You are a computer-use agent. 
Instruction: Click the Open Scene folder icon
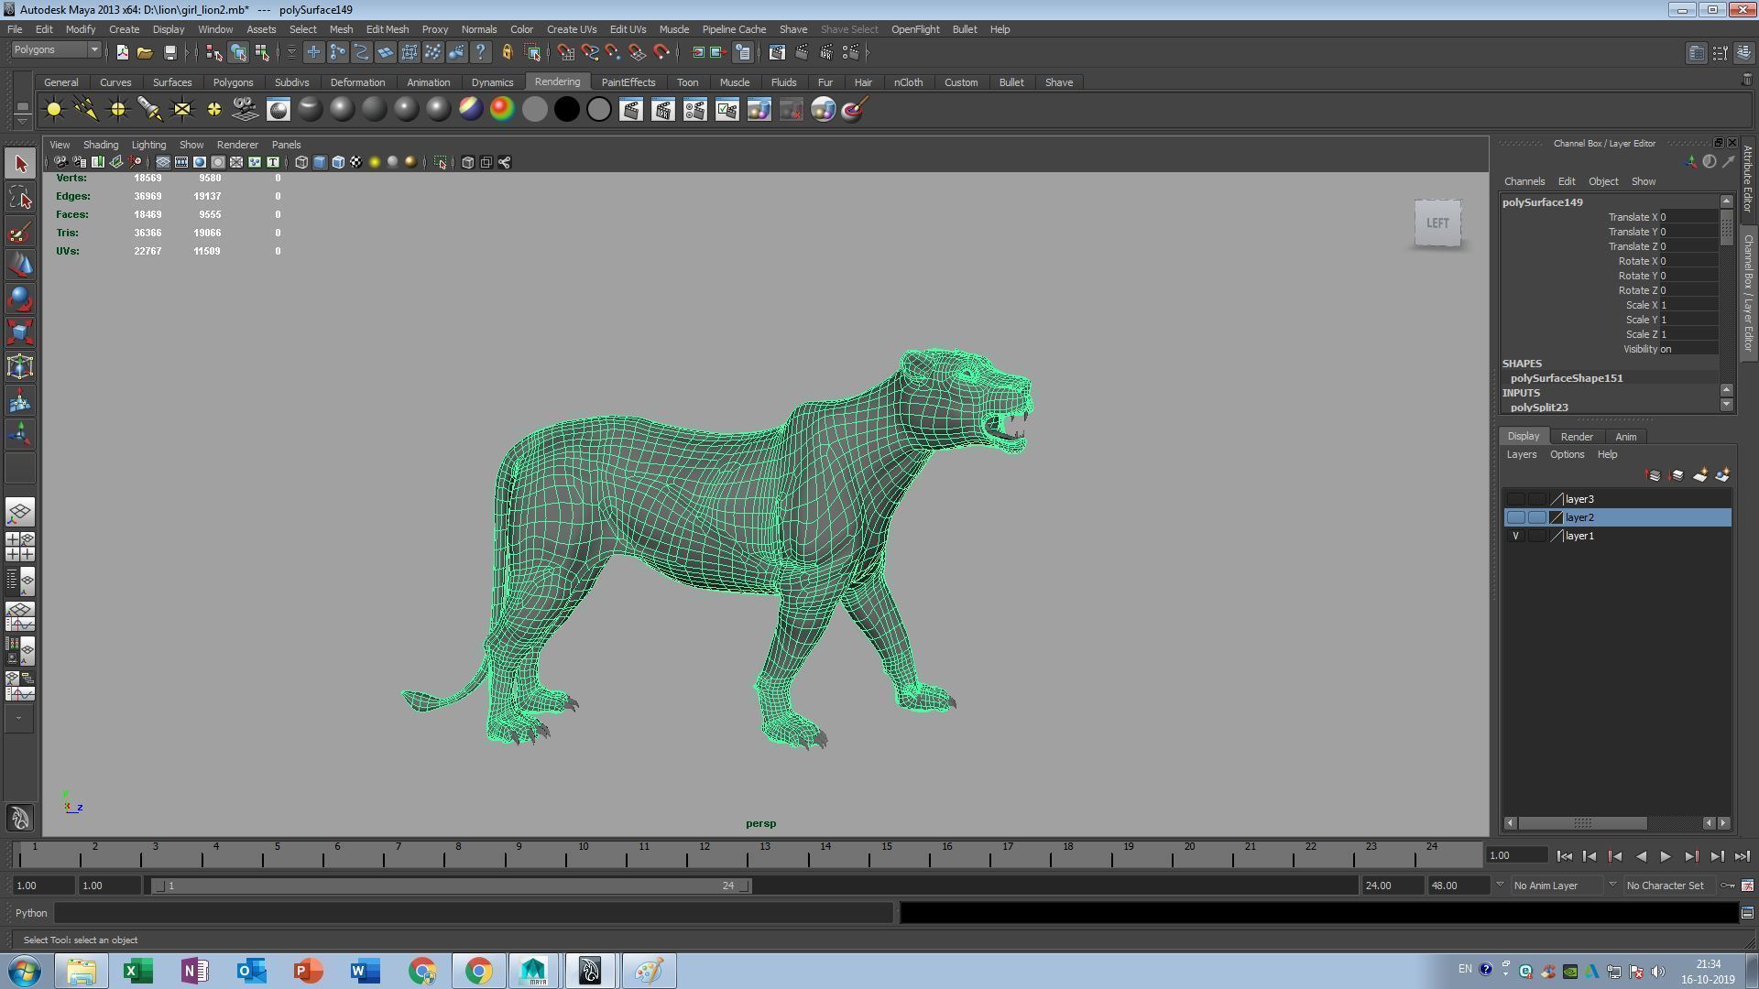tap(145, 52)
